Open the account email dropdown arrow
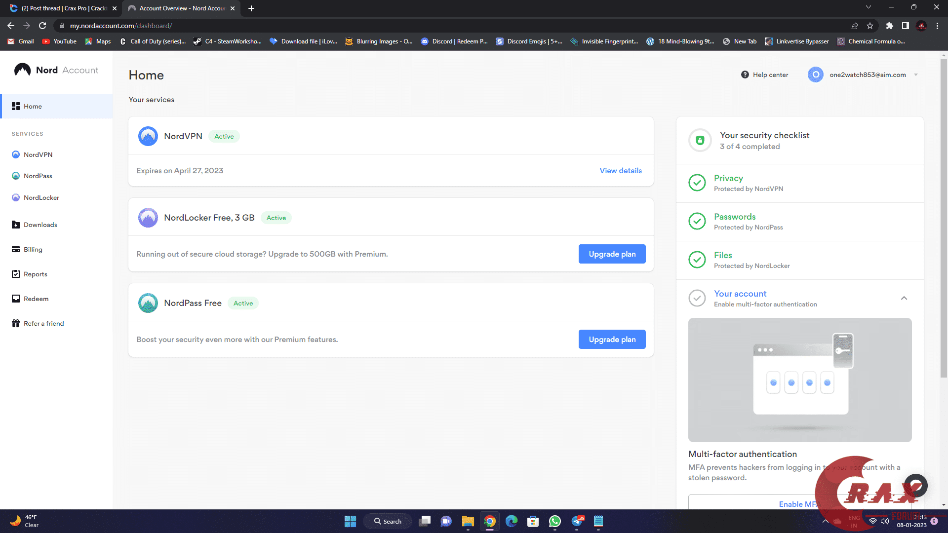The width and height of the screenshot is (948, 533). pyautogui.click(x=916, y=75)
